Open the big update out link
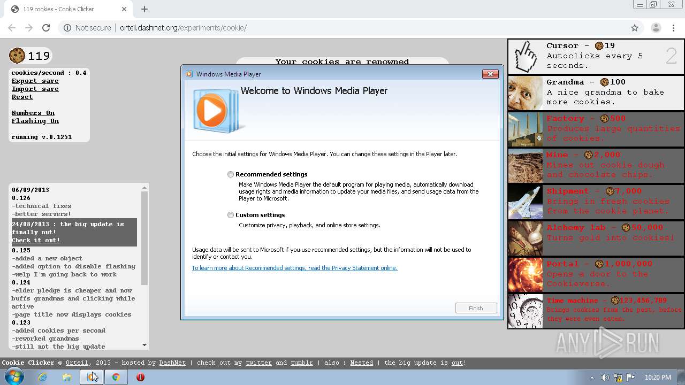 tap(457, 363)
